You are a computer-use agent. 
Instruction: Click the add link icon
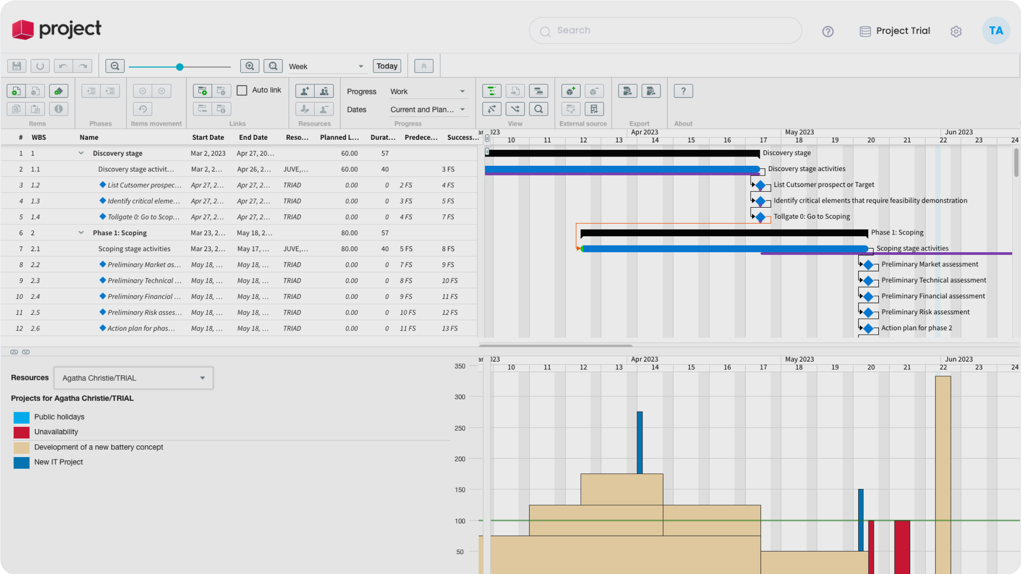(x=202, y=91)
